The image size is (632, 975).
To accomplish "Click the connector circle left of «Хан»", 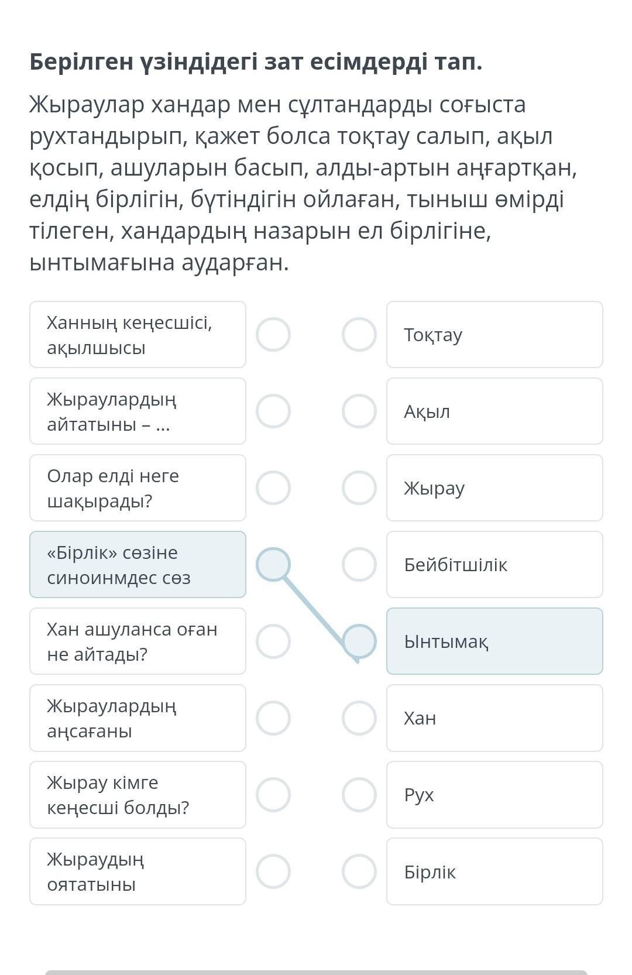I will 359,718.
